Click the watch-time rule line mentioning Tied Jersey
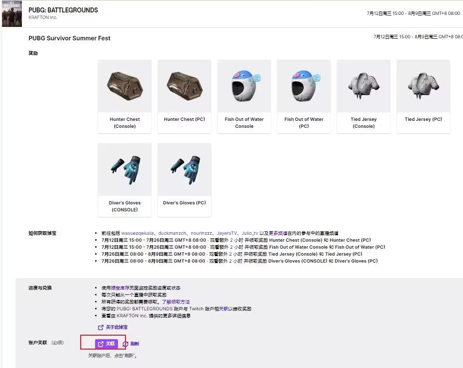The height and width of the screenshot is (368, 463). pos(232,254)
